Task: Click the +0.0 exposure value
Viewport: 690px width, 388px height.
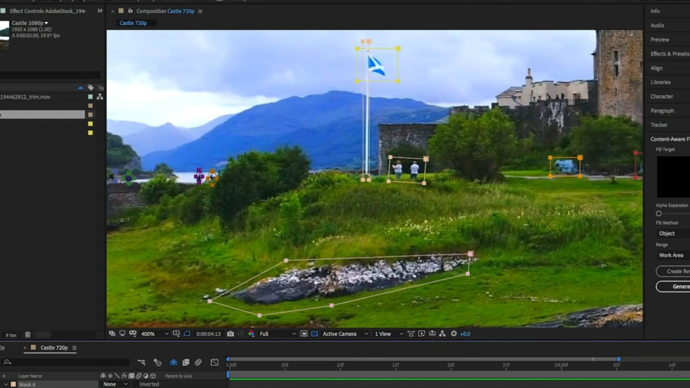Action: (x=465, y=334)
